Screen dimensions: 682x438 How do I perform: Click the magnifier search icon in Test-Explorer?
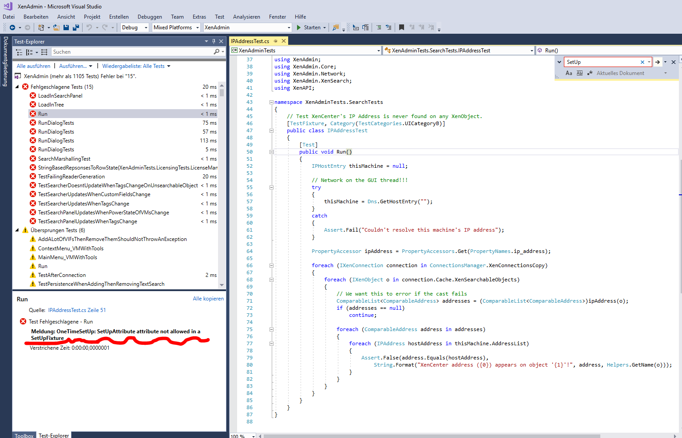point(216,52)
